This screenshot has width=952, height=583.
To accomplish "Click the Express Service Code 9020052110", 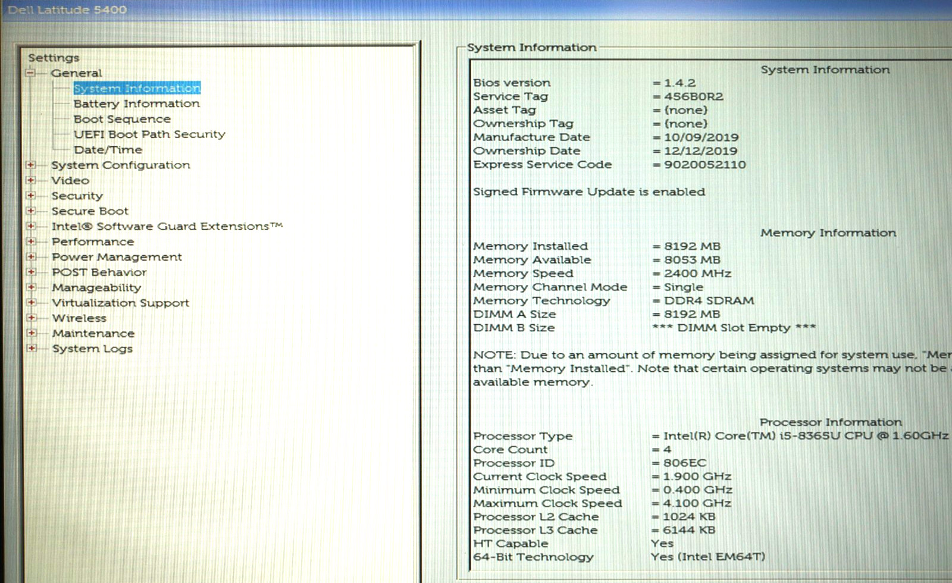I will click(x=704, y=165).
